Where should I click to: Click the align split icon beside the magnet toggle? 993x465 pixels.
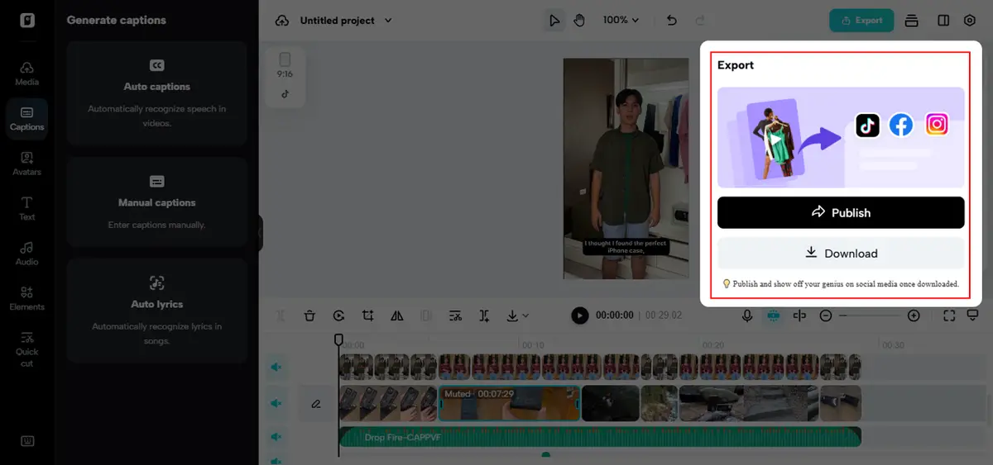(x=799, y=316)
